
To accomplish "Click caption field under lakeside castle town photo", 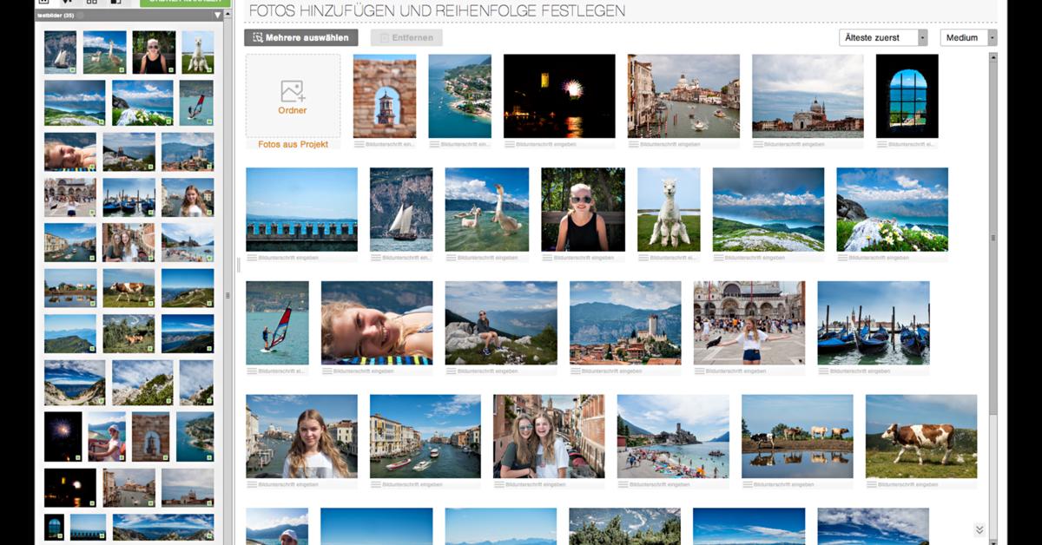I will pos(631,371).
